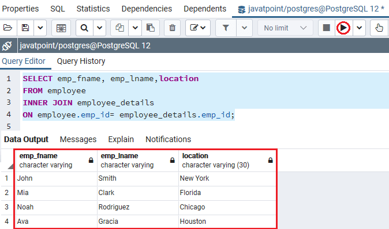
Task: Click the Copy icon in toolbar
Action: [x=120, y=28]
